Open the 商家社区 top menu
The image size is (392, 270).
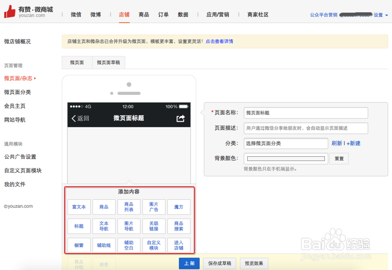point(258,14)
